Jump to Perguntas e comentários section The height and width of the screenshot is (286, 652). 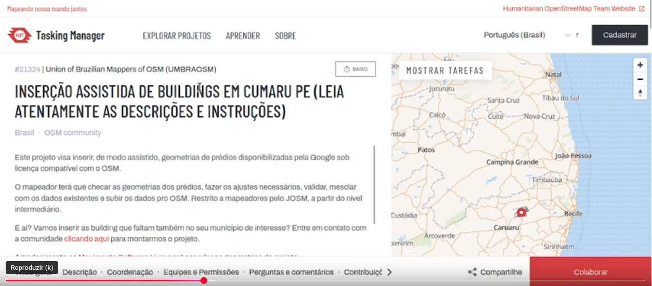coord(291,272)
